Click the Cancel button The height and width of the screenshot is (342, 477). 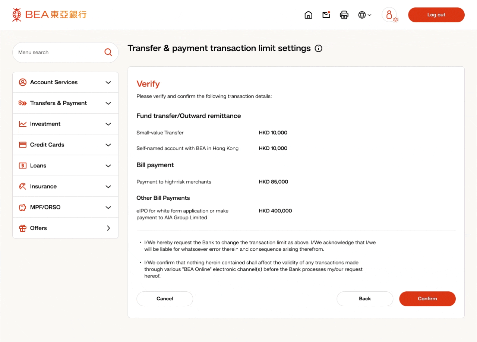coord(165,299)
